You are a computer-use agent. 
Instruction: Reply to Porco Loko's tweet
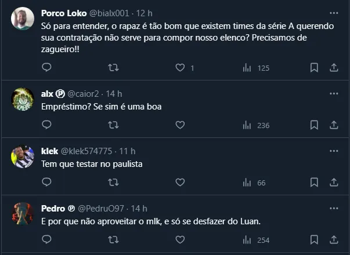(47, 68)
